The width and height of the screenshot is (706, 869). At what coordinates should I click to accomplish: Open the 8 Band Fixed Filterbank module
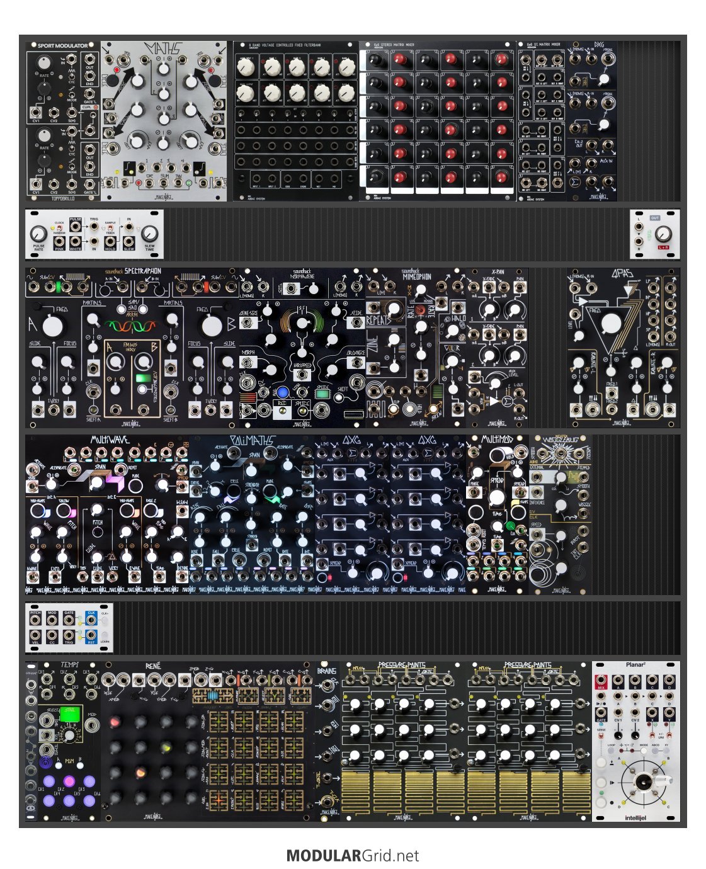pyautogui.click(x=296, y=121)
